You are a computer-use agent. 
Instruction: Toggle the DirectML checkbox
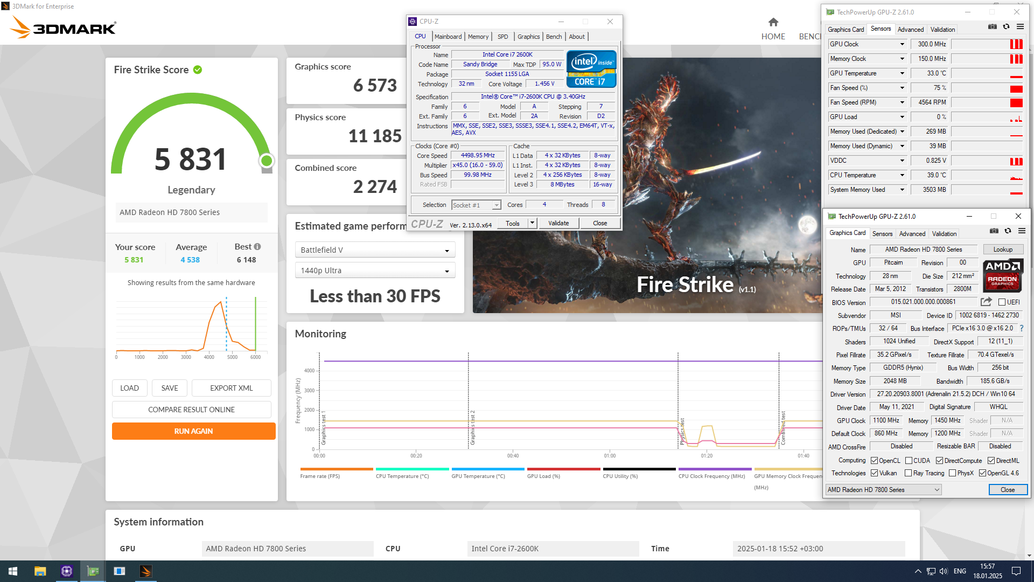pos(991,461)
